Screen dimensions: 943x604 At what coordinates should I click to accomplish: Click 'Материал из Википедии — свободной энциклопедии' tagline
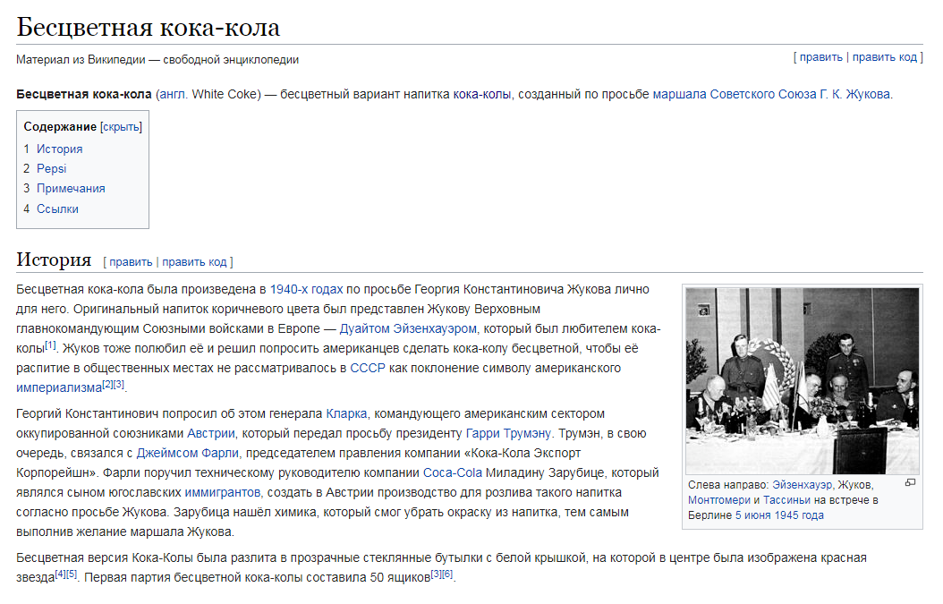pyautogui.click(x=157, y=60)
